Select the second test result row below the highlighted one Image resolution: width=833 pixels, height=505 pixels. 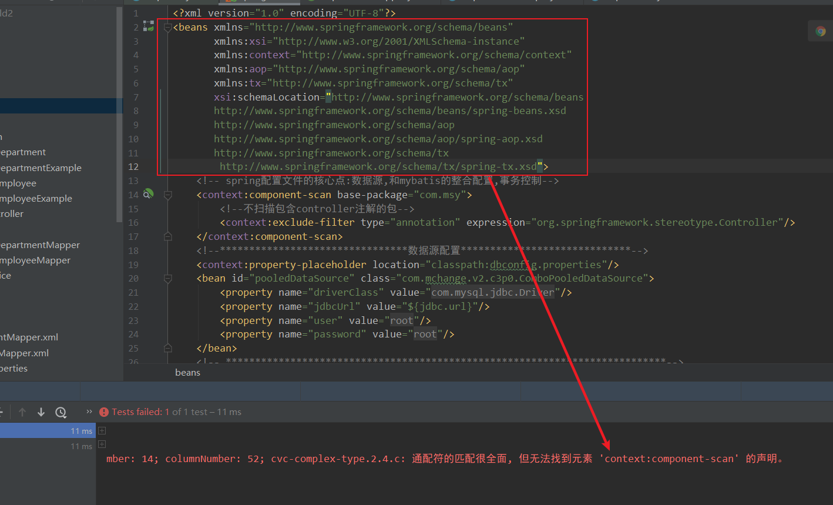pyautogui.click(x=48, y=446)
